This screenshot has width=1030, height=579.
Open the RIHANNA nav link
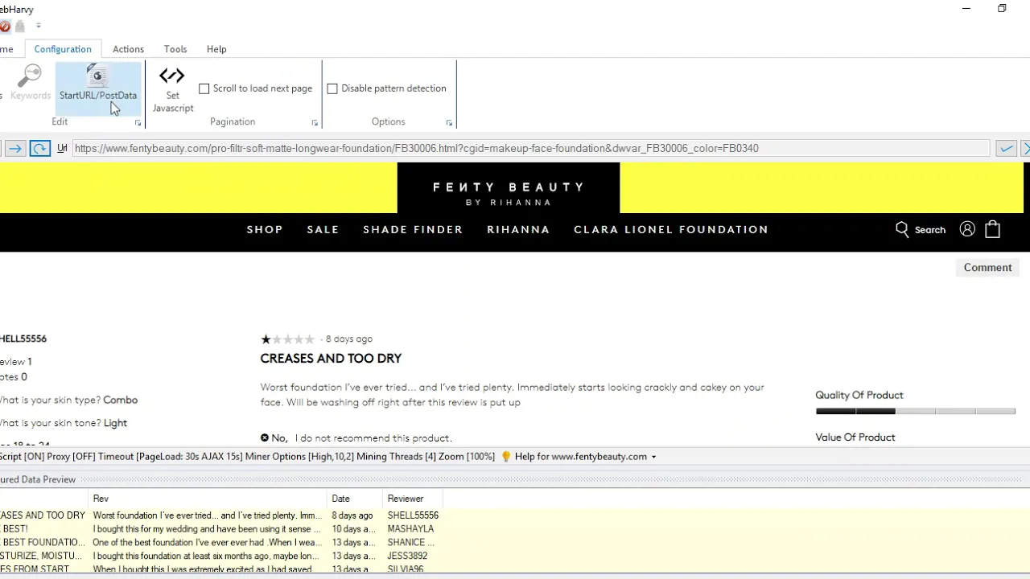pos(518,229)
